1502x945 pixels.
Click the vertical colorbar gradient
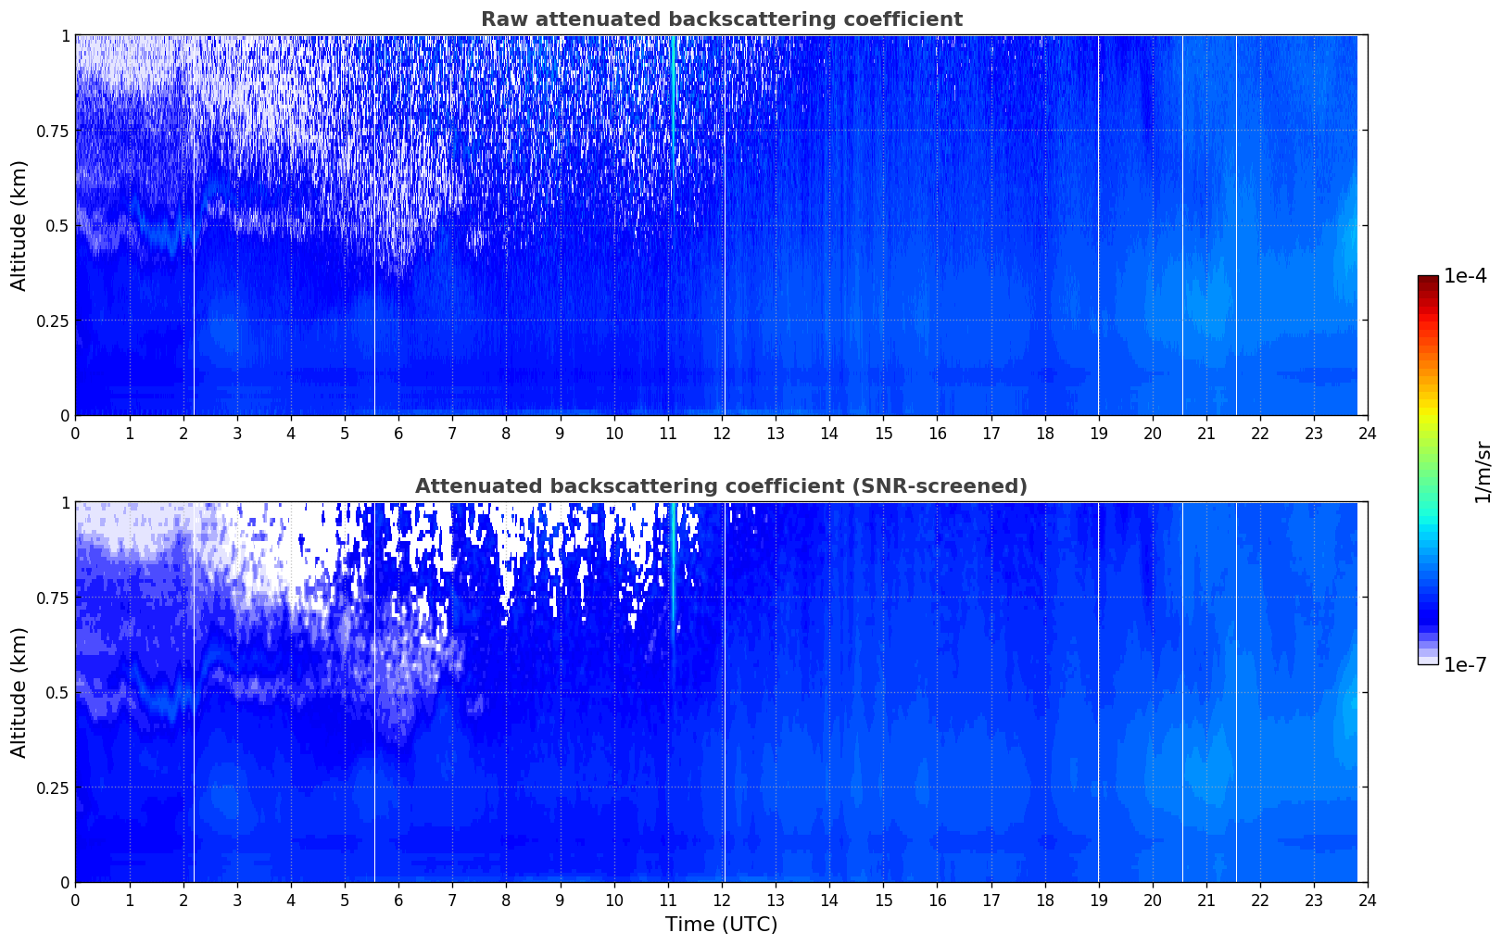1428,470
